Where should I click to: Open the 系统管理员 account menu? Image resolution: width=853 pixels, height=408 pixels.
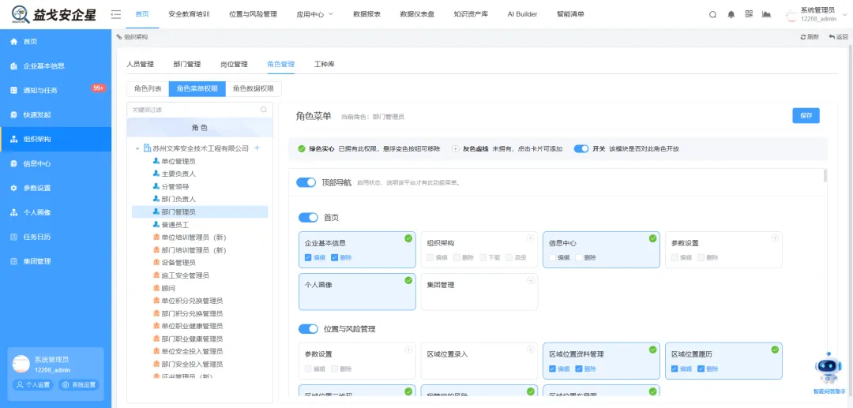pyautogui.click(x=818, y=15)
